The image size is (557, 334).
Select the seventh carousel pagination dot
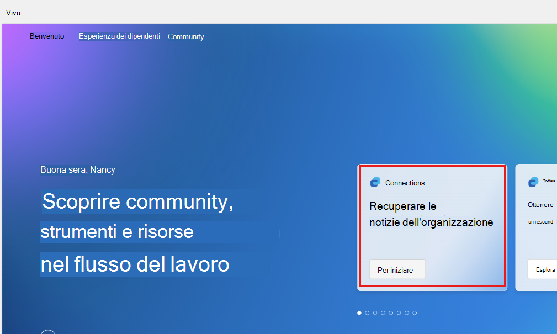click(x=407, y=312)
